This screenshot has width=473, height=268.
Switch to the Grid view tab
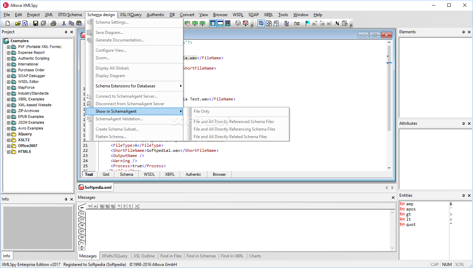(x=106, y=174)
